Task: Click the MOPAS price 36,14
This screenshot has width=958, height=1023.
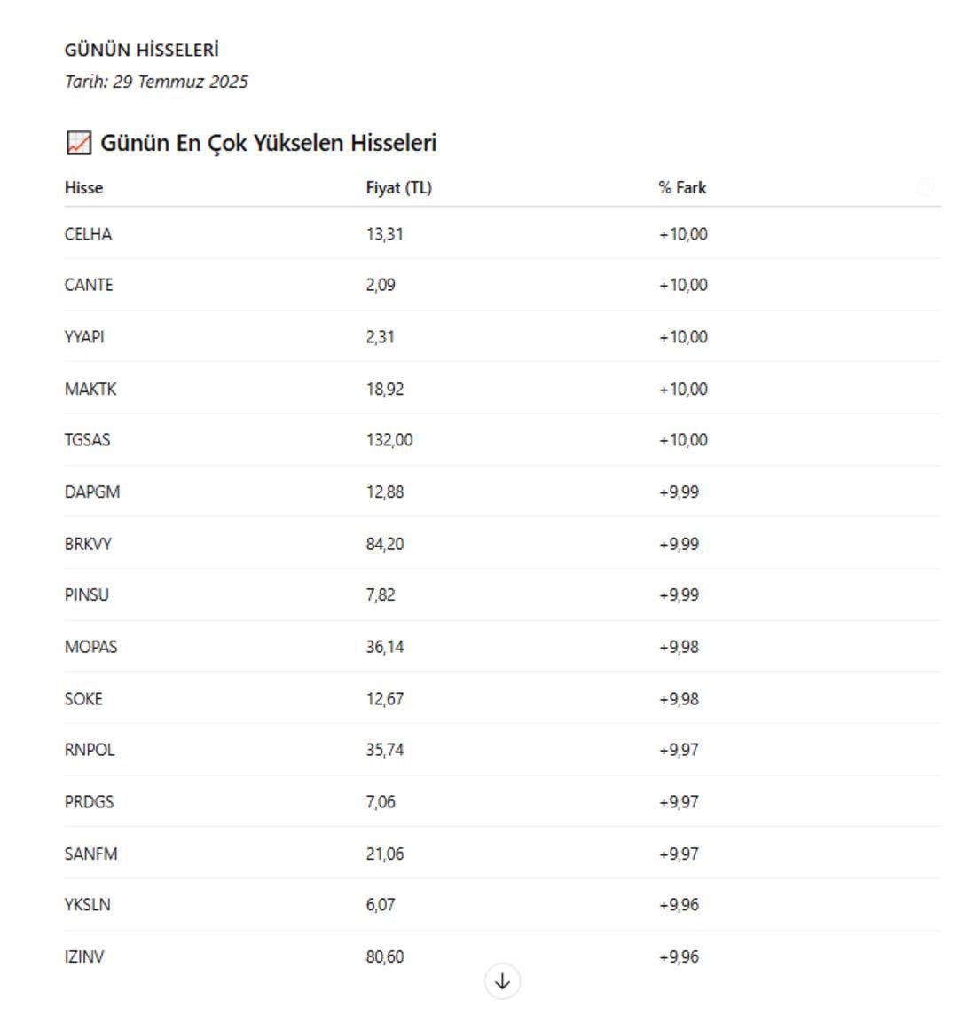Action: tap(385, 647)
